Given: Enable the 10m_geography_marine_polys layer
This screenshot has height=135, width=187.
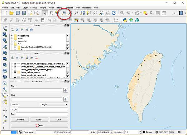Looking at the screenshot, I should tap(15, 69).
